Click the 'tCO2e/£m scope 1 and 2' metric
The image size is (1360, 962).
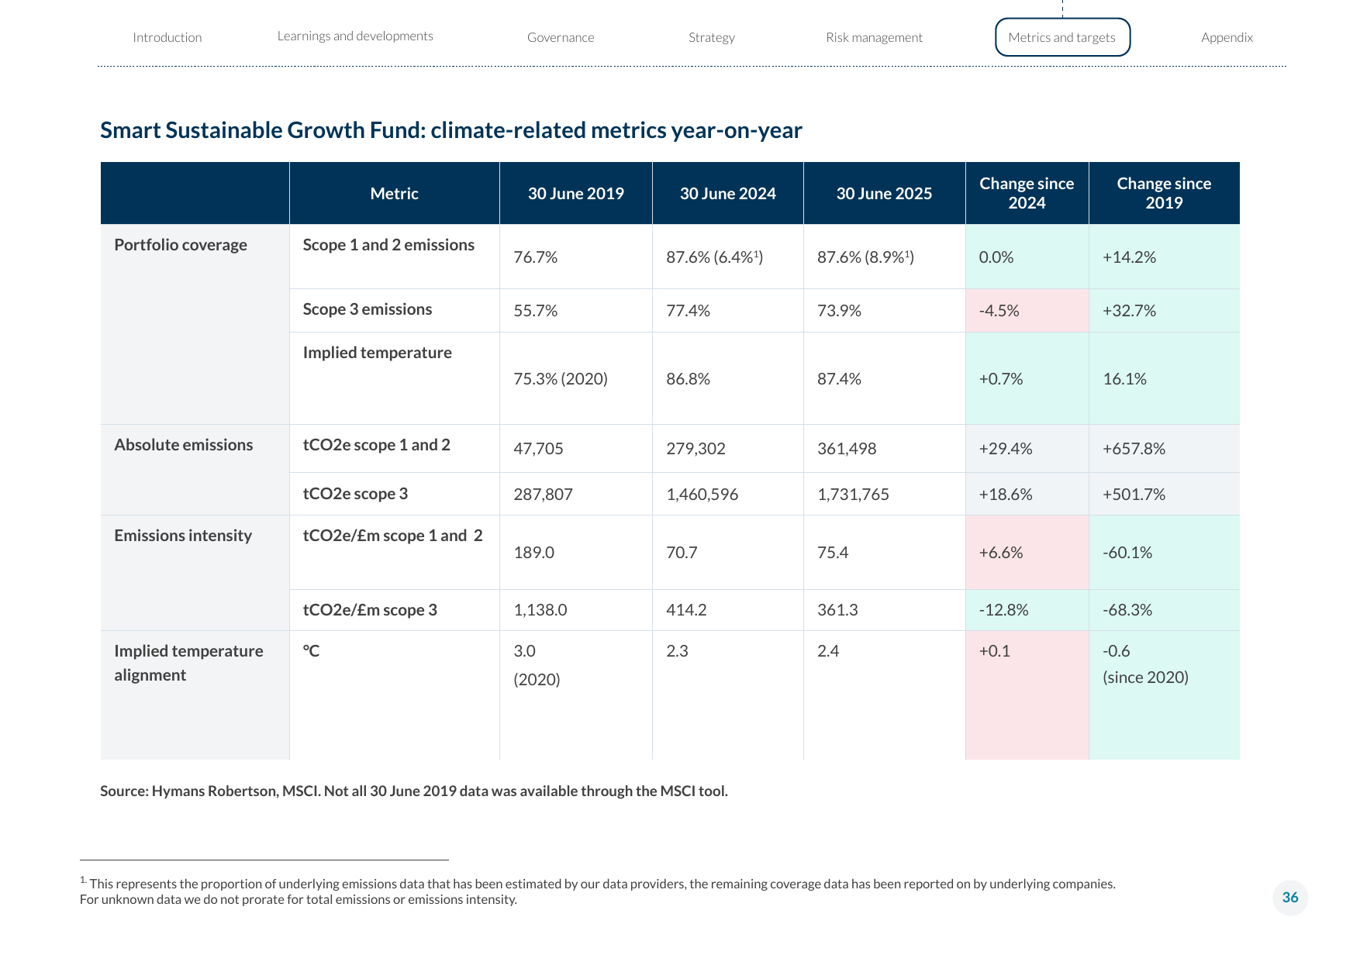click(393, 536)
